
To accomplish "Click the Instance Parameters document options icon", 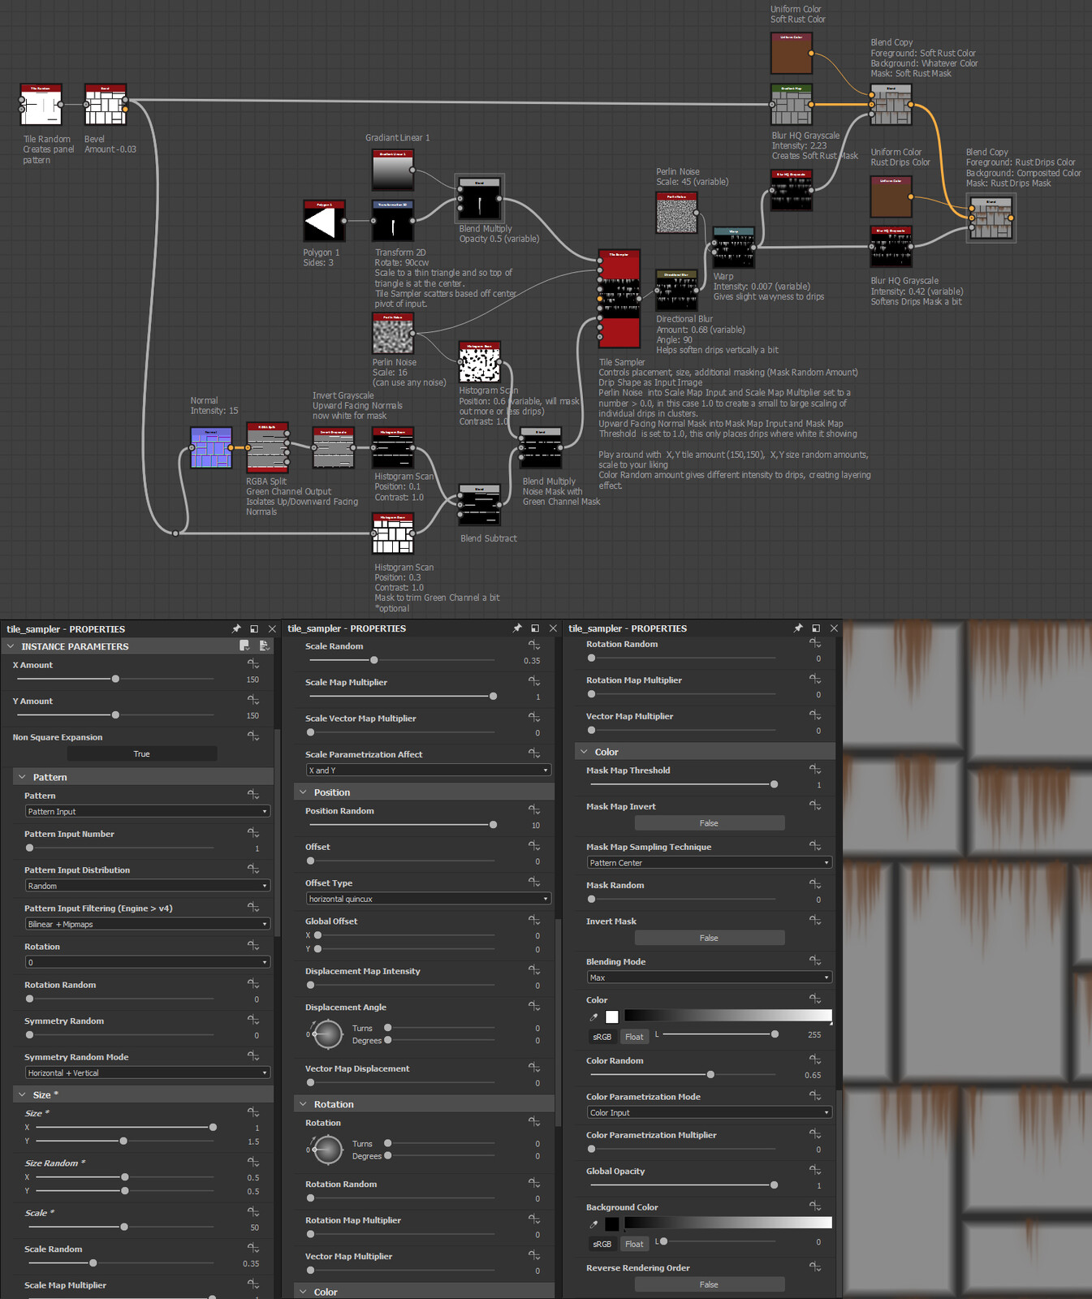I will pyautogui.click(x=264, y=645).
